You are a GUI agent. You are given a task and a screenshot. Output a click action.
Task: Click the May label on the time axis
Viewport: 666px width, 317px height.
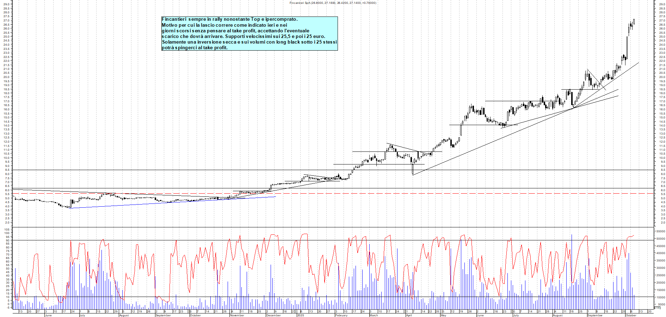(443, 315)
